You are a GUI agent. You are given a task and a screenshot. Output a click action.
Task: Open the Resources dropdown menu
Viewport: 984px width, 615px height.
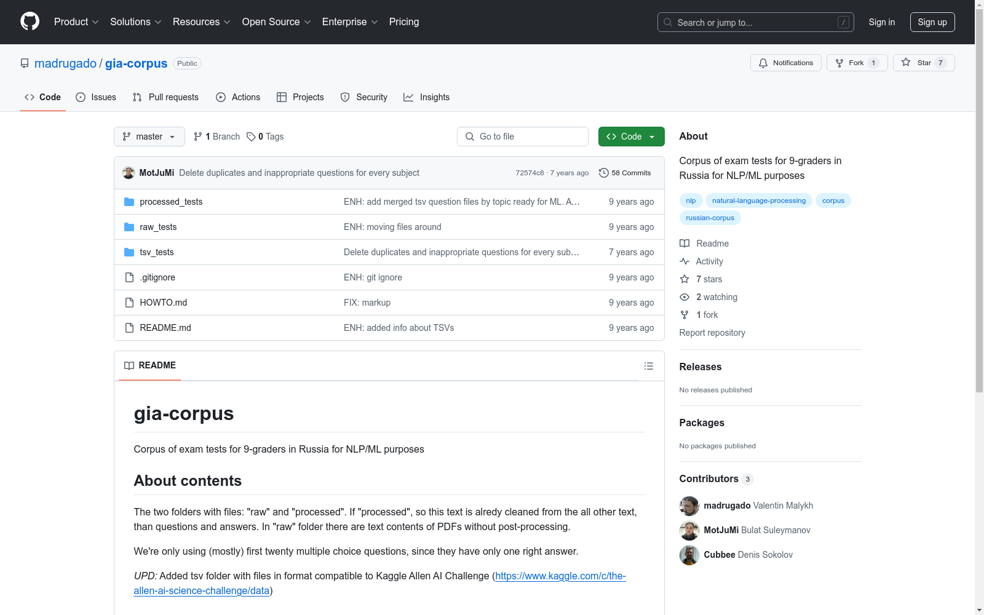[x=202, y=22]
